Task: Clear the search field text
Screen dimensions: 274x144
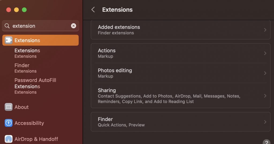Action: point(74,26)
